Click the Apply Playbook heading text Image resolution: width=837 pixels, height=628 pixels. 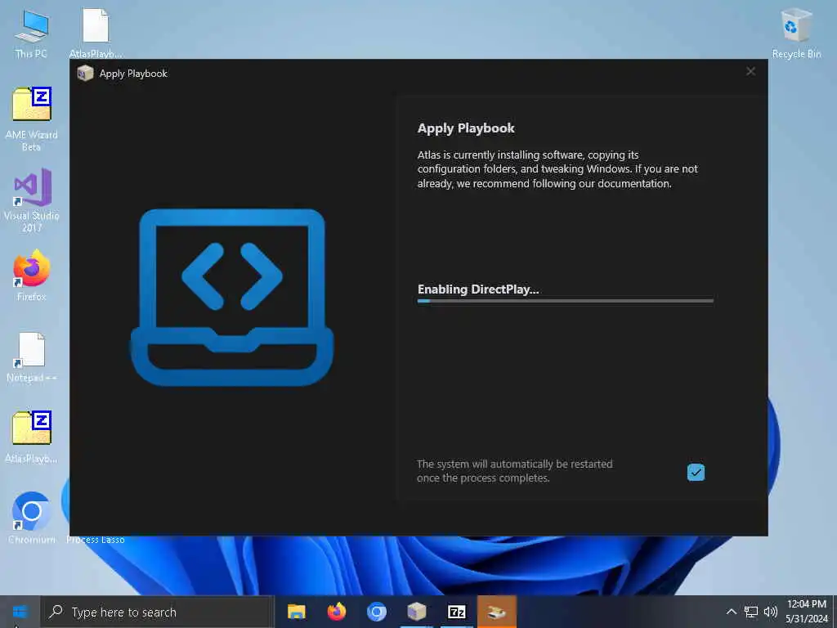(x=466, y=128)
